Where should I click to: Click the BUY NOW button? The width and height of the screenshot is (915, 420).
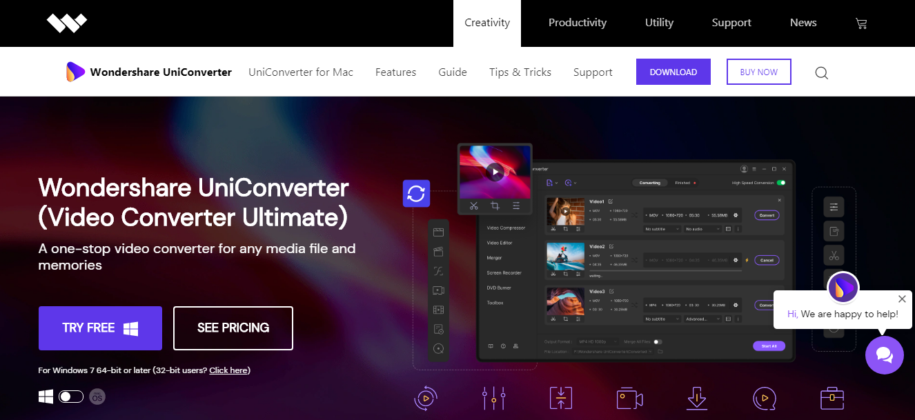tap(759, 72)
